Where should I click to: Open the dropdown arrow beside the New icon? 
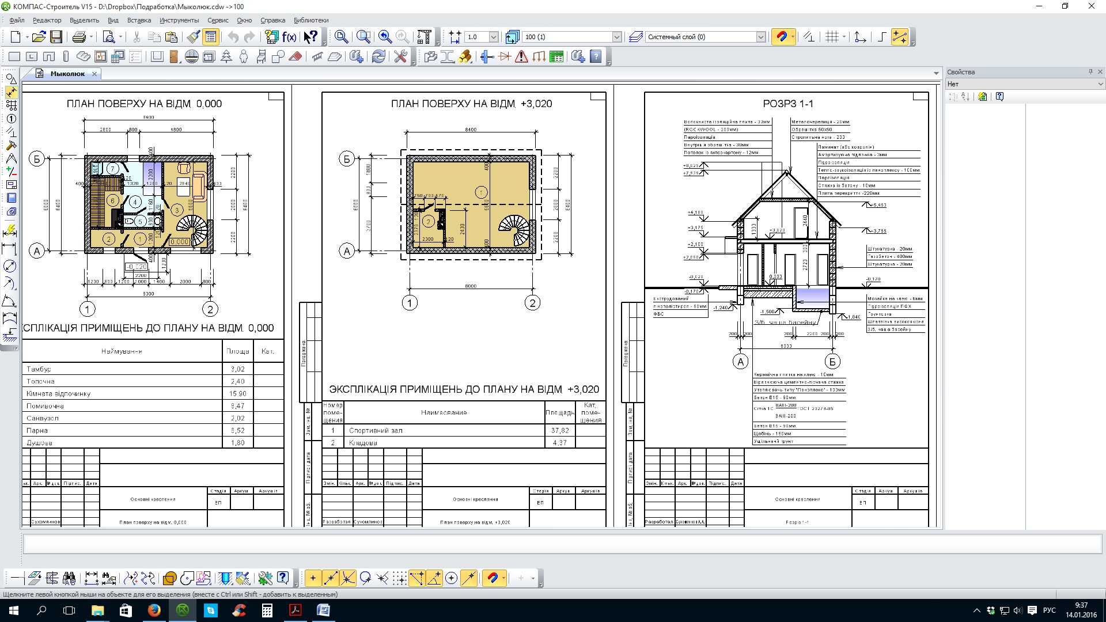[27, 37]
